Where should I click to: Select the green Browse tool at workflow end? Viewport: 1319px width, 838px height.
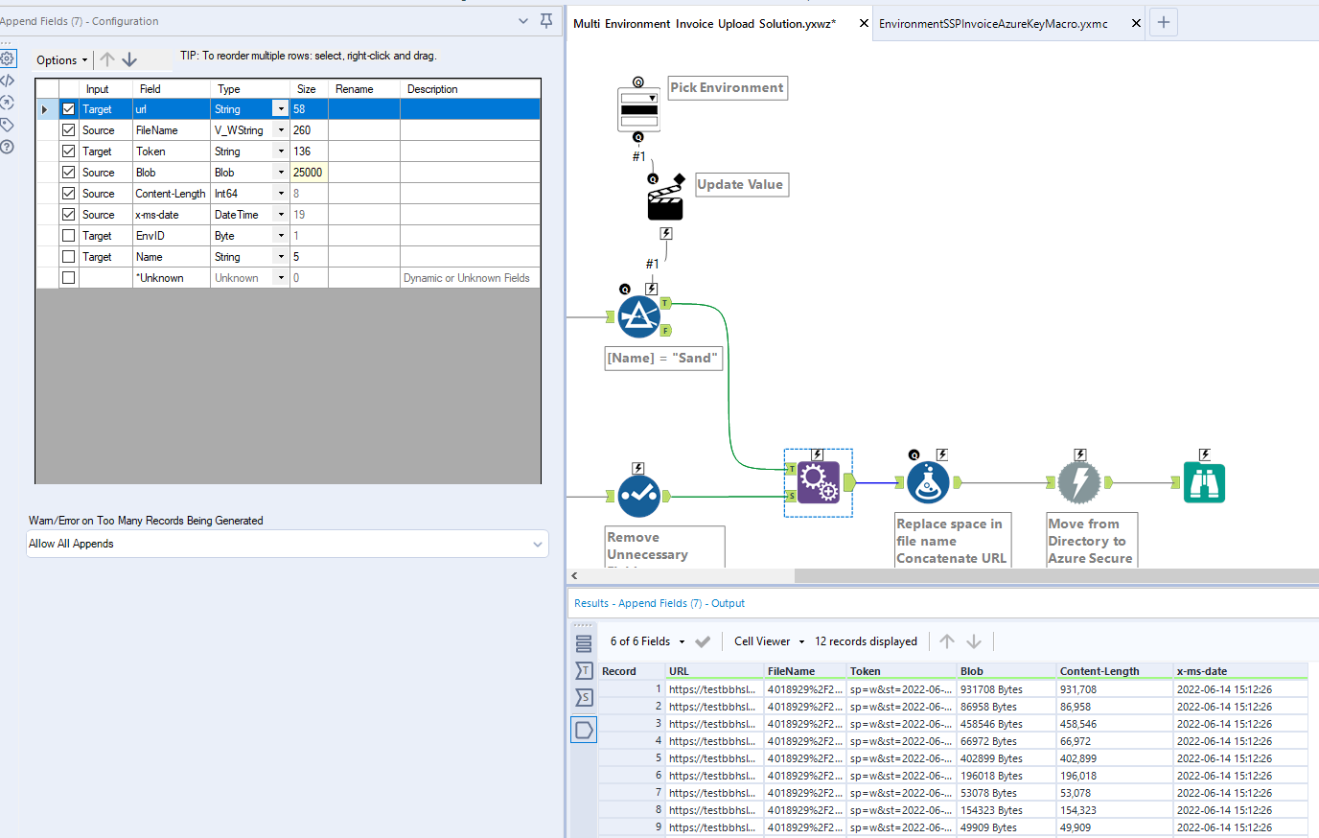coord(1204,484)
